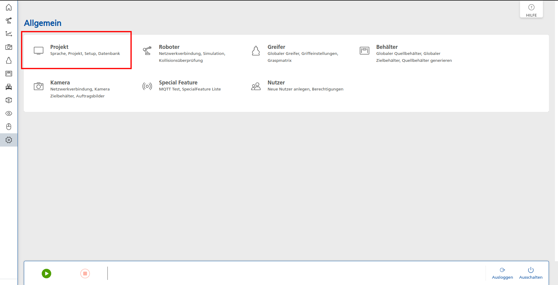Image resolution: width=558 pixels, height=285 pixels.
Task: Click the home icon in sidebar
Action: [x=9, y=7]
